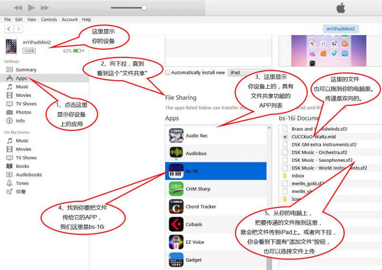Viewport: 382px width, 270px height.
Task: Click the Apps list scroll-up arrow
Action: pos(269,128)
